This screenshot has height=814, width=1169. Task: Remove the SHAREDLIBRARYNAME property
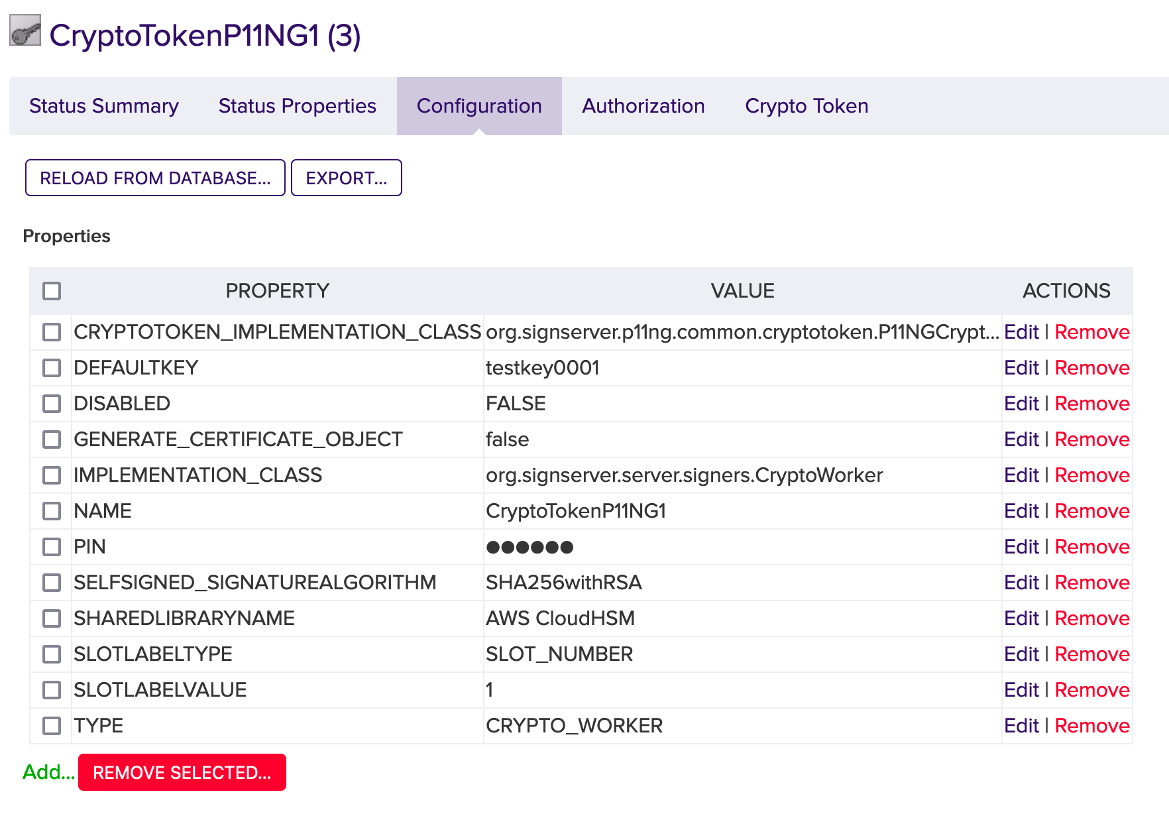pos(1091,618)
